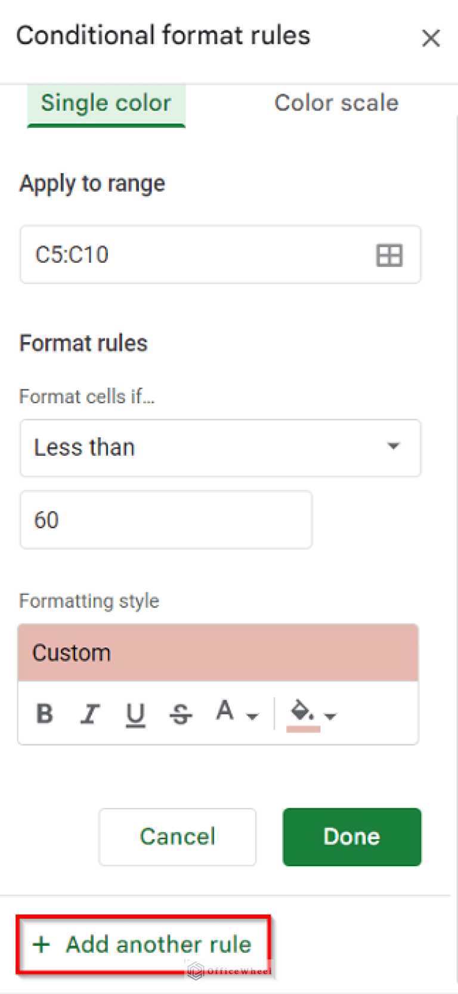Viewport: 458px width, 994px height.
Task: Apply italic formatting style
Action: (x=90, y=713)
